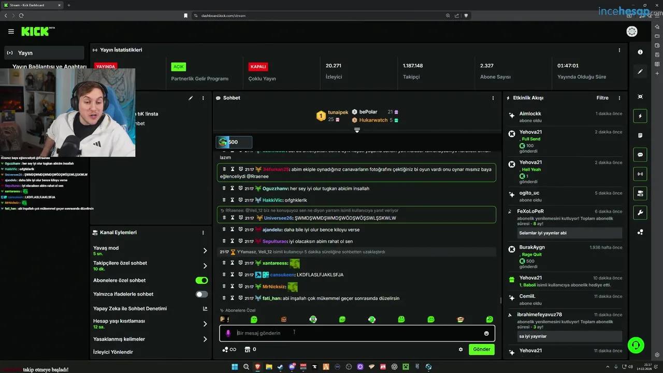The image size is (663, 373).
Task: Collapse the chat leaderboard arrow
Action: [x=357, y=130]
